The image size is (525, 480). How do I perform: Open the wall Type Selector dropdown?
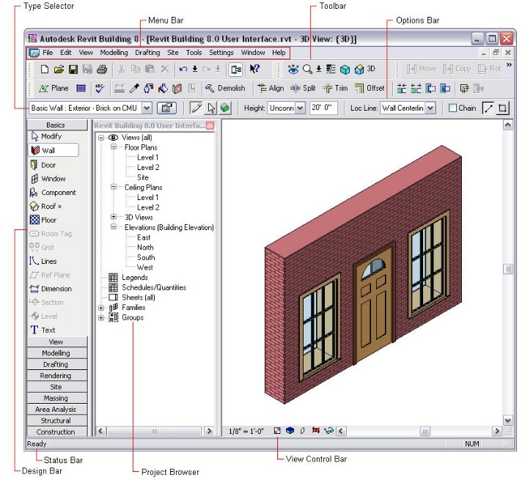click(x=147, y=108)
